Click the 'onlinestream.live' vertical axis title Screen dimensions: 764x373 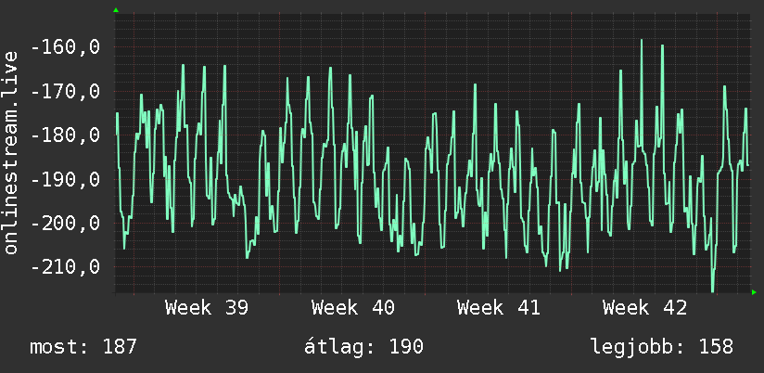click(x=11, y=152)
